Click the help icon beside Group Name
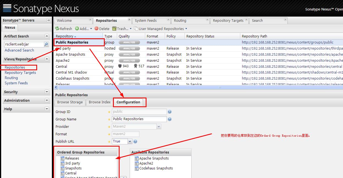The width and height of the screenshot is (343, 178). [170, 119]
